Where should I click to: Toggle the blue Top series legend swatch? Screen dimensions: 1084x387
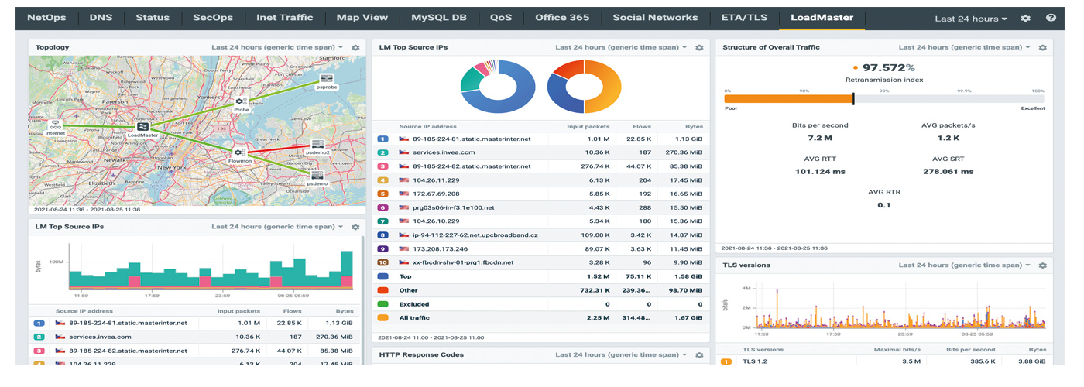[x=382, y=276]
